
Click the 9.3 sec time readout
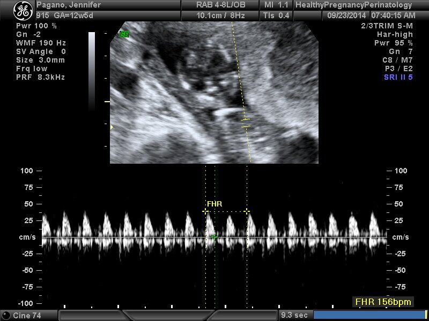click(294, 315)
